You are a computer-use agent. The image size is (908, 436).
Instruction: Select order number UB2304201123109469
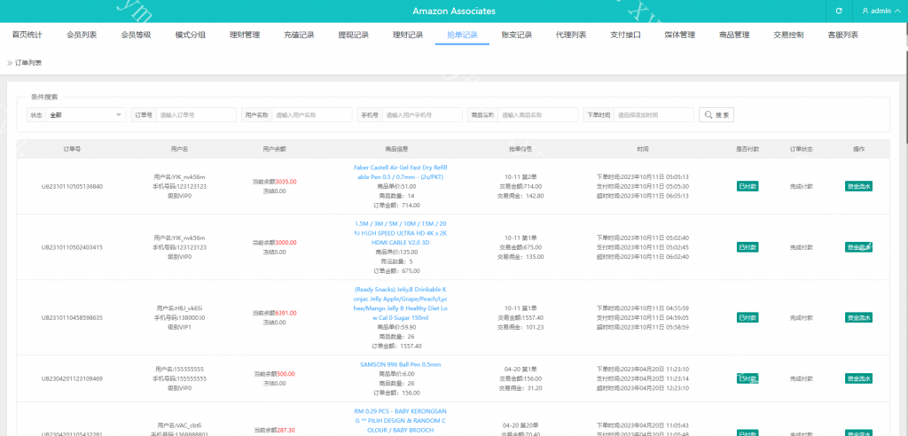(x=72, y=378)
